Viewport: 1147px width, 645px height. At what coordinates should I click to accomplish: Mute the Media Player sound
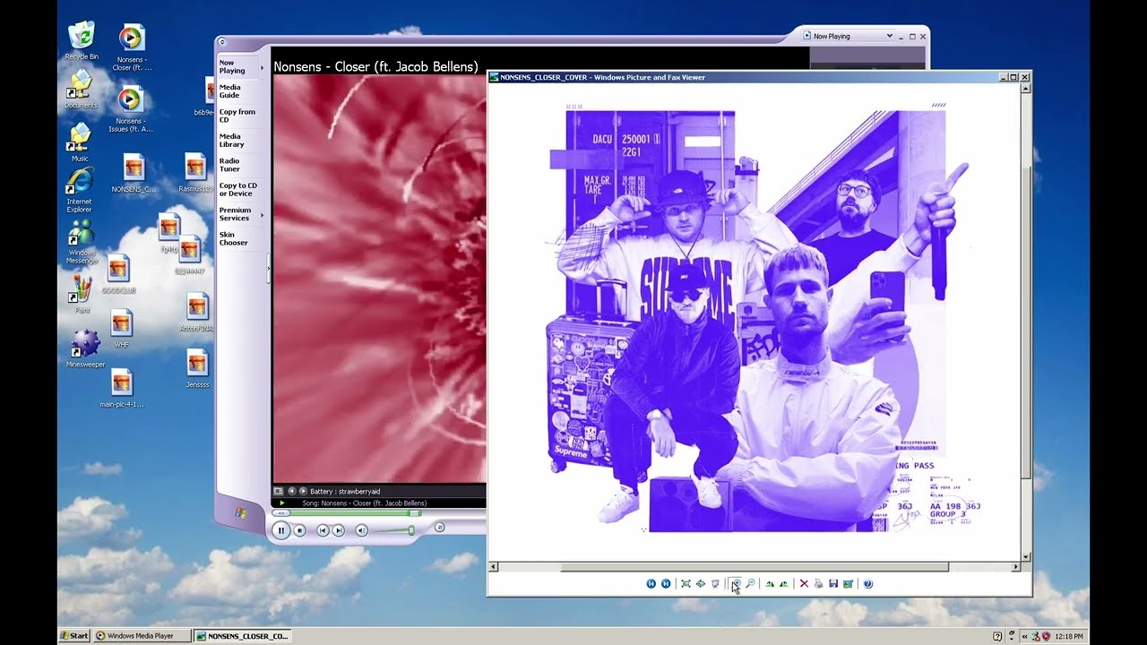pyautogui.click(x=362, y=530)
